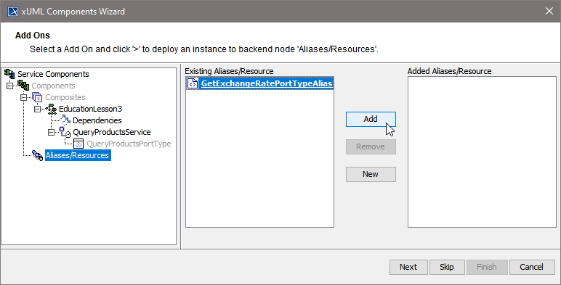The height and width of the screenshot is (285, 561).
Task: Click the QueryProductsPortType icon
Action: pyautogui.click(x=78, y=144)
